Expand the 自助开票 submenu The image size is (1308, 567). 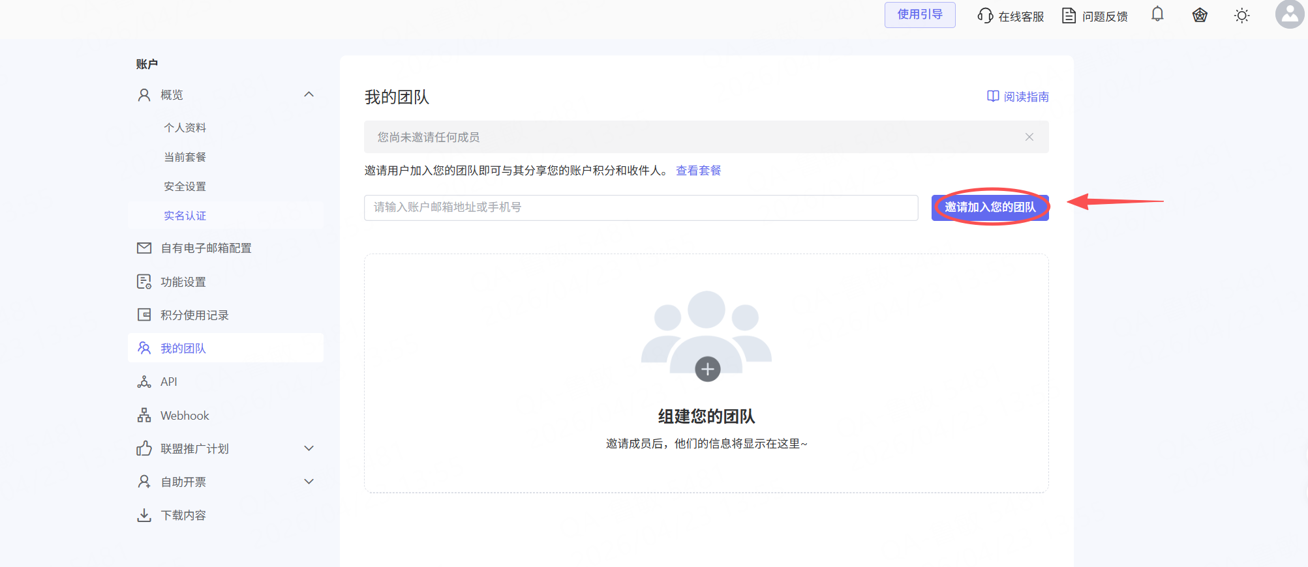309,482
